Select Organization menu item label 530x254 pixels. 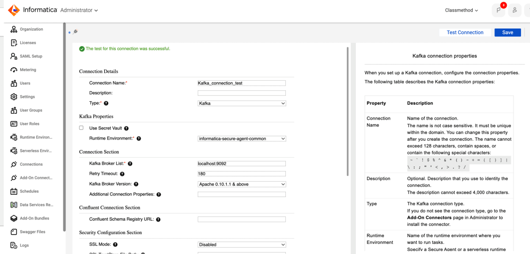click(31, 29)
